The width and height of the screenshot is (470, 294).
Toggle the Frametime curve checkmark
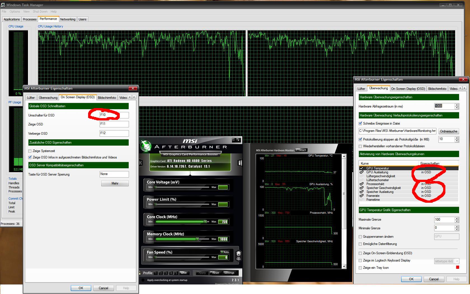pos(361,200)
